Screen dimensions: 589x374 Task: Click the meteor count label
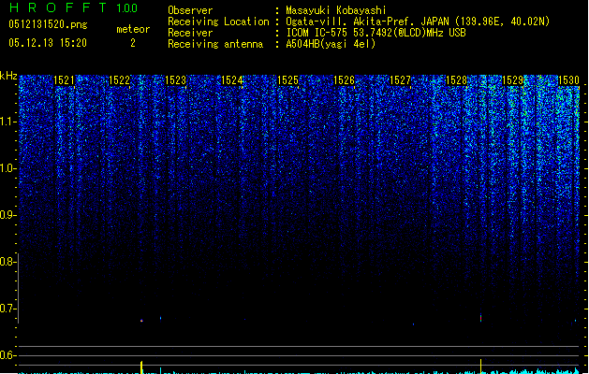pyautogui.click(x=133, y=29)
